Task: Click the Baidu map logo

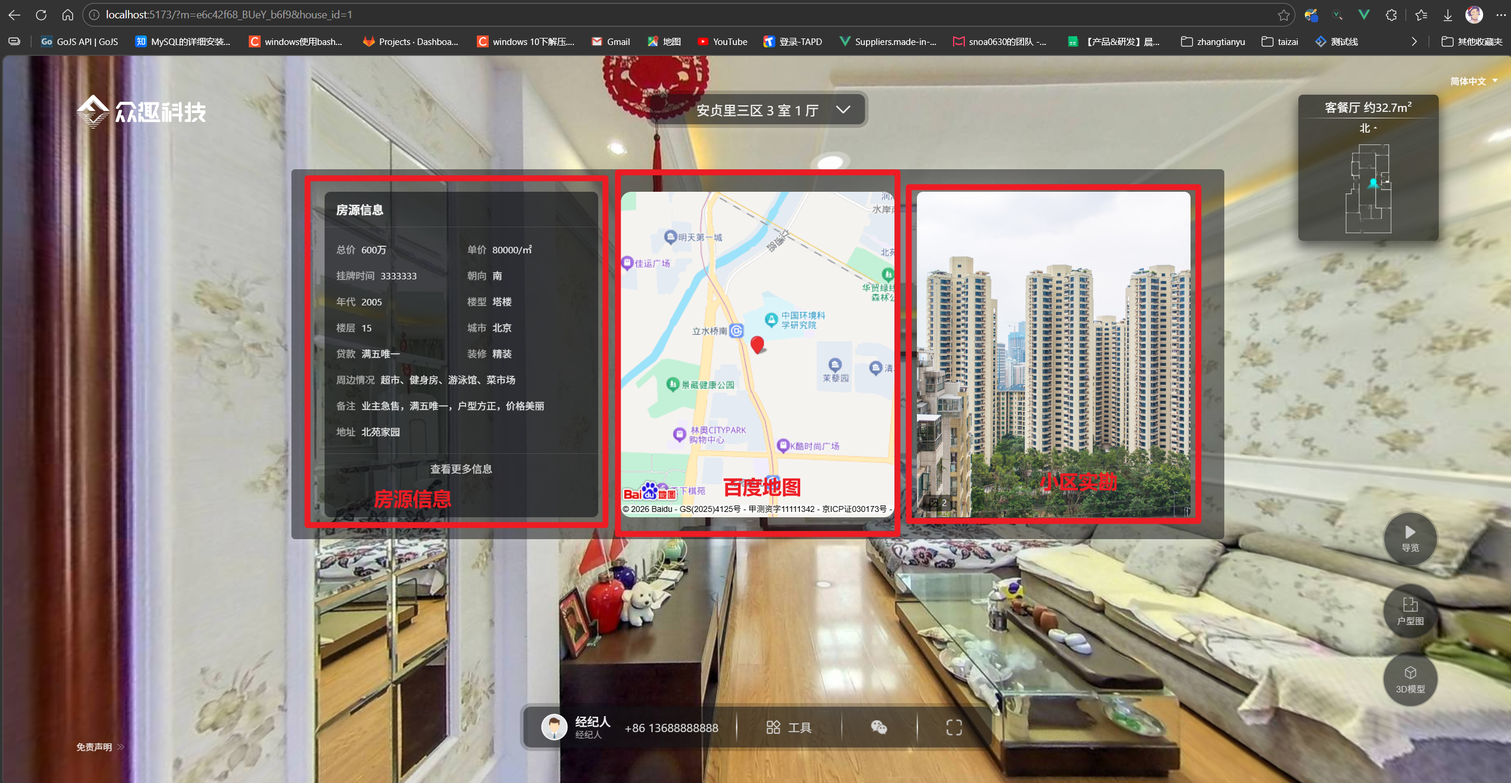Action: [650, 492]
